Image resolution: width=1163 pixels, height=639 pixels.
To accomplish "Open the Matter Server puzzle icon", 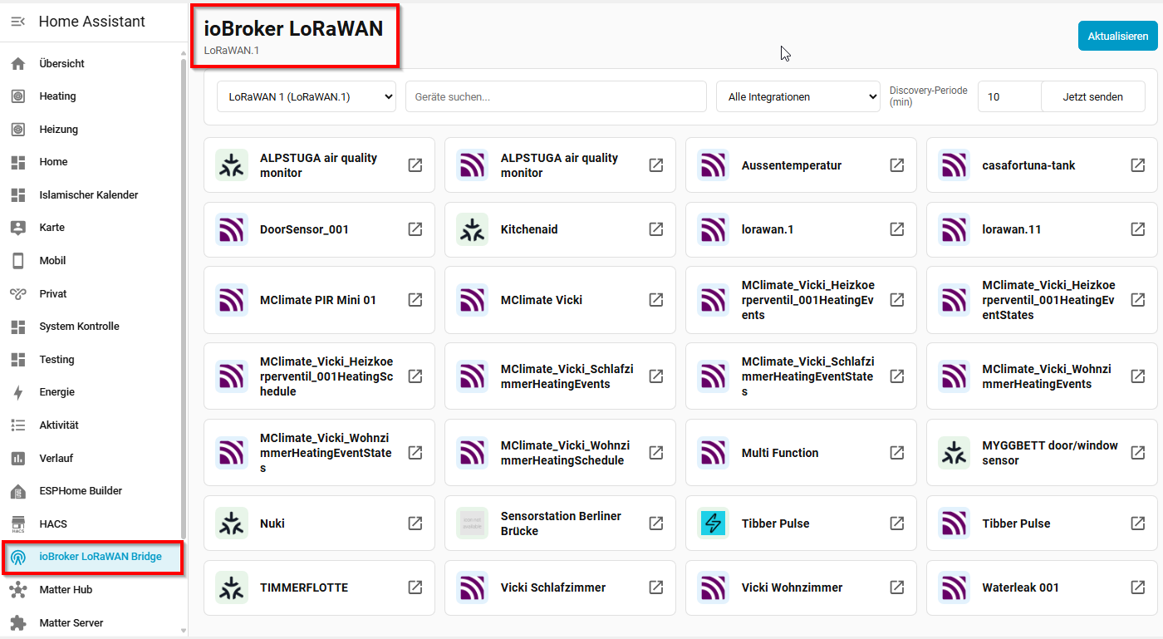I will pos(17,623).
